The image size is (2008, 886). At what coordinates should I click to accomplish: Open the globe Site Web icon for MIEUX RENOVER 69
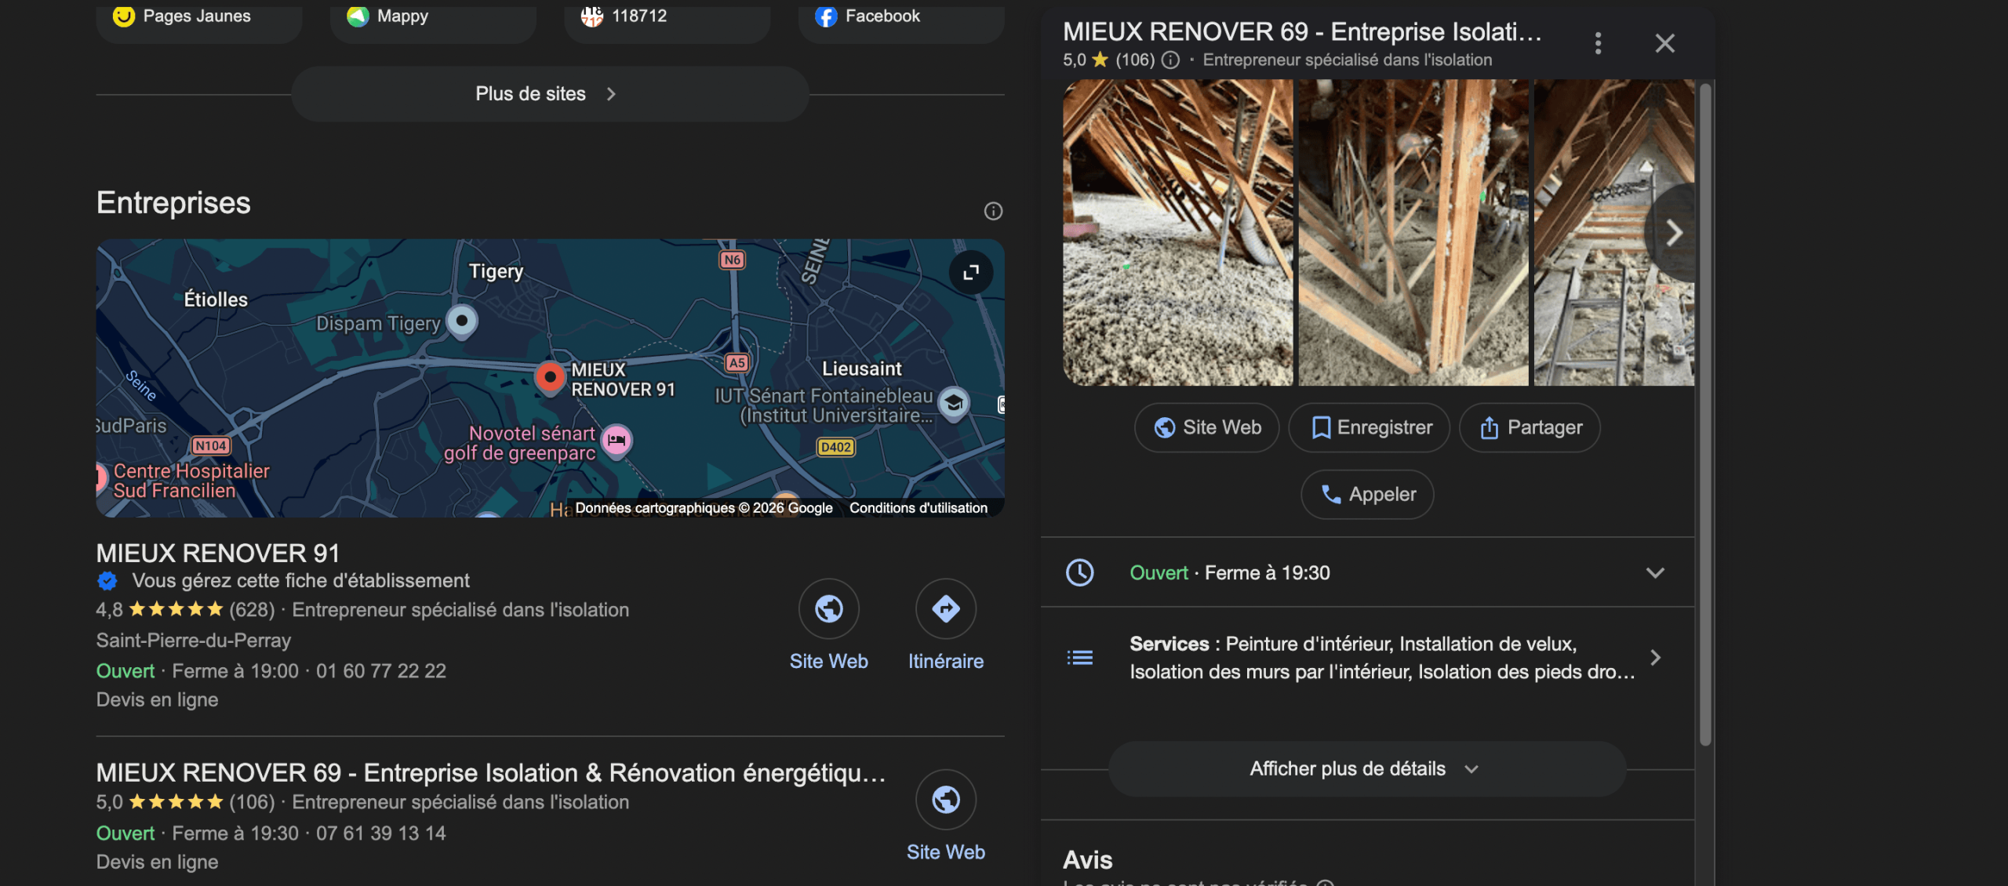pyautogui.click(x=945, y=800)
